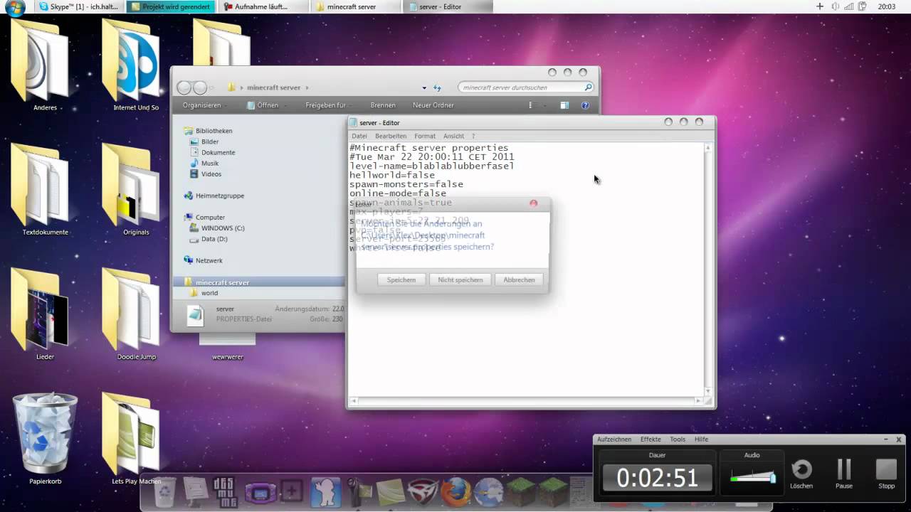Click the red shield S icon in dock
Image resolution: width=911 pixels, height=512 pixels.
point(422,491)
